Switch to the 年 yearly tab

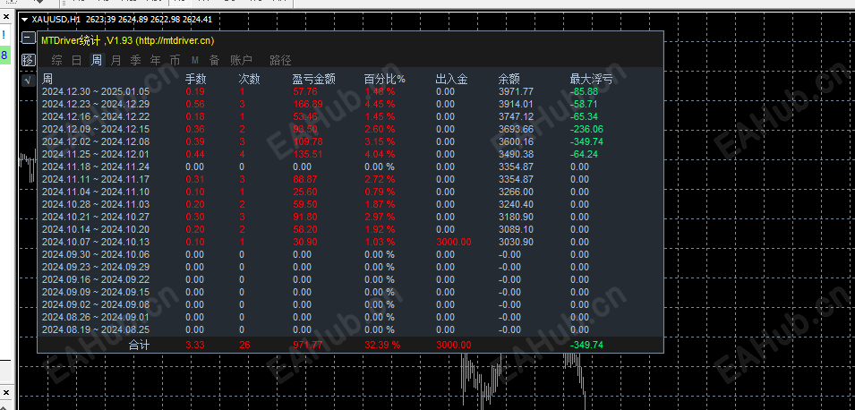[156, 60]
